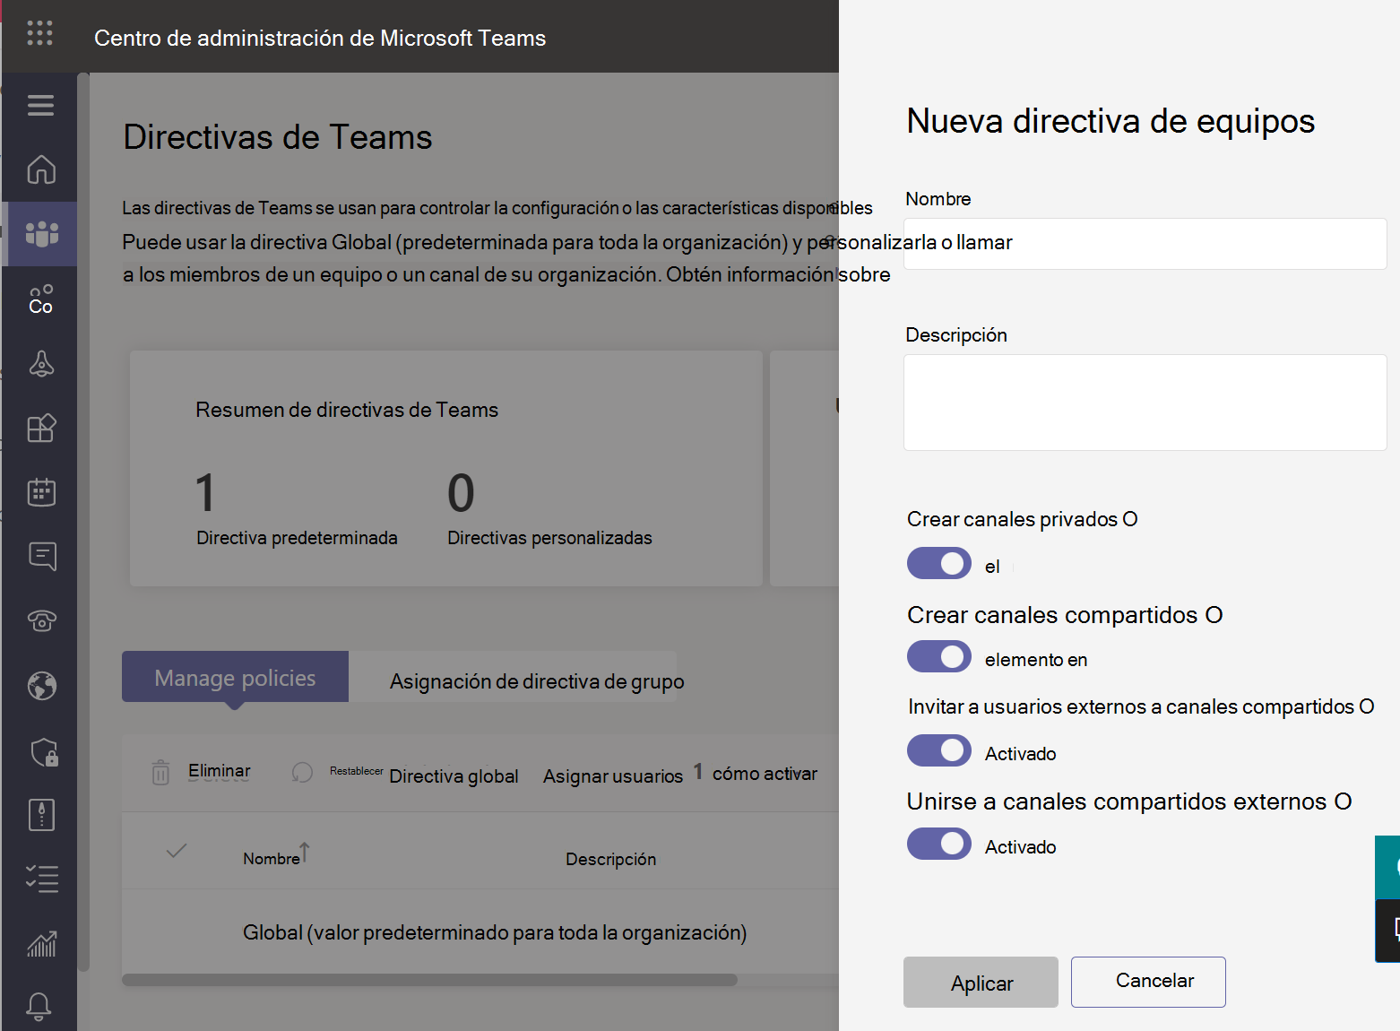Click the Directiva predeterminada count

click(206, 493)
